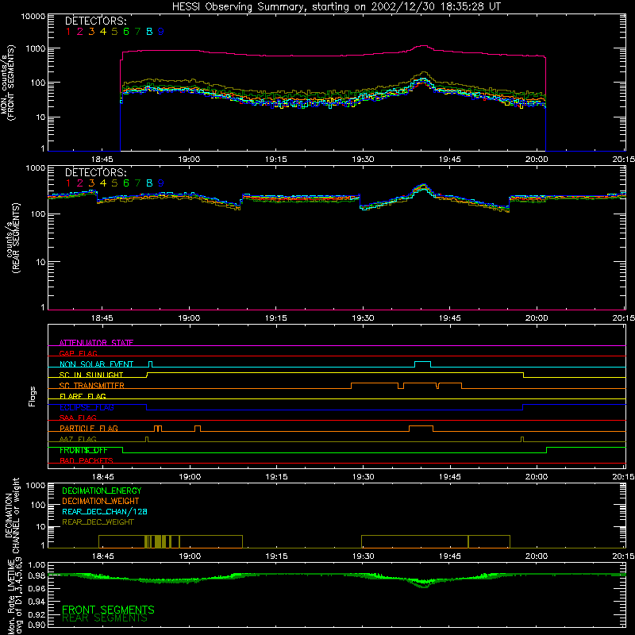Click detector number 8 in rear segments legend
635x635 pixels.
(x=149, y=183)
